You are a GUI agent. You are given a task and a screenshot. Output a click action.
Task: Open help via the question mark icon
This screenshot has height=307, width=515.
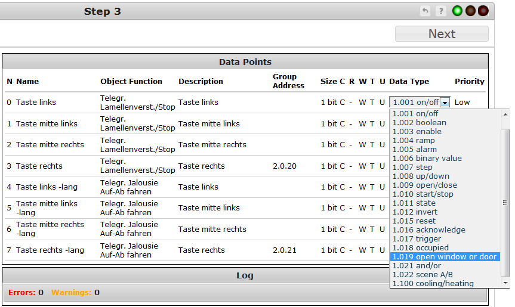pos(441,11)
